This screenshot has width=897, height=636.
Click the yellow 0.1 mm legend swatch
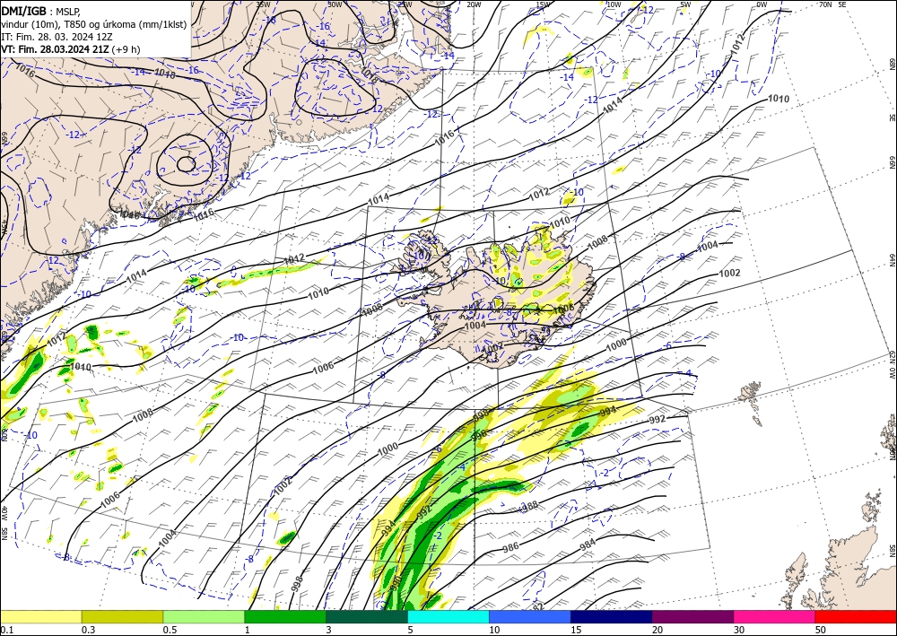pyautogui.click(x=40, y=616)
